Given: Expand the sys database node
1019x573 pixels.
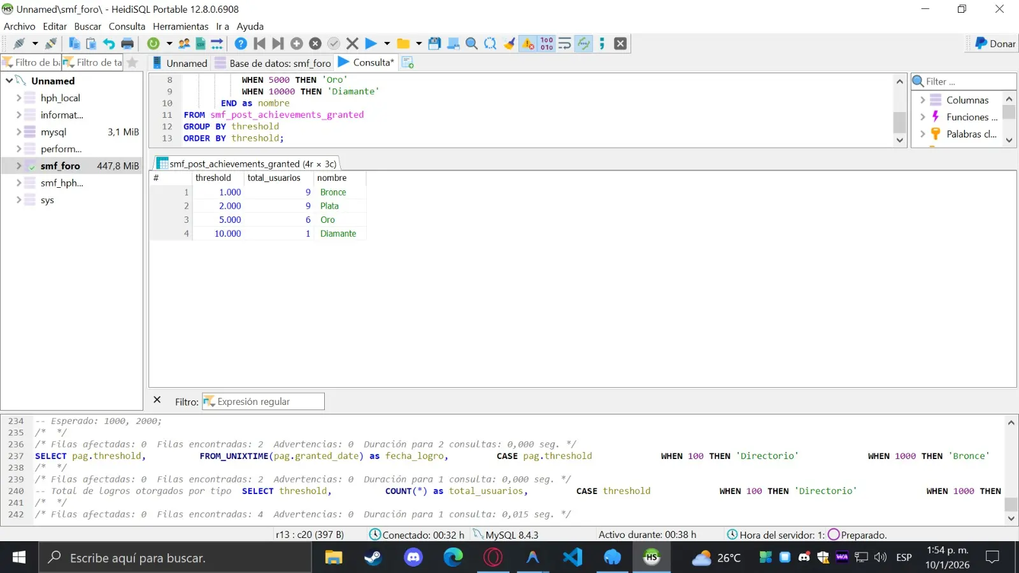Looking at the screenshot, I should [x=18, y=200].
